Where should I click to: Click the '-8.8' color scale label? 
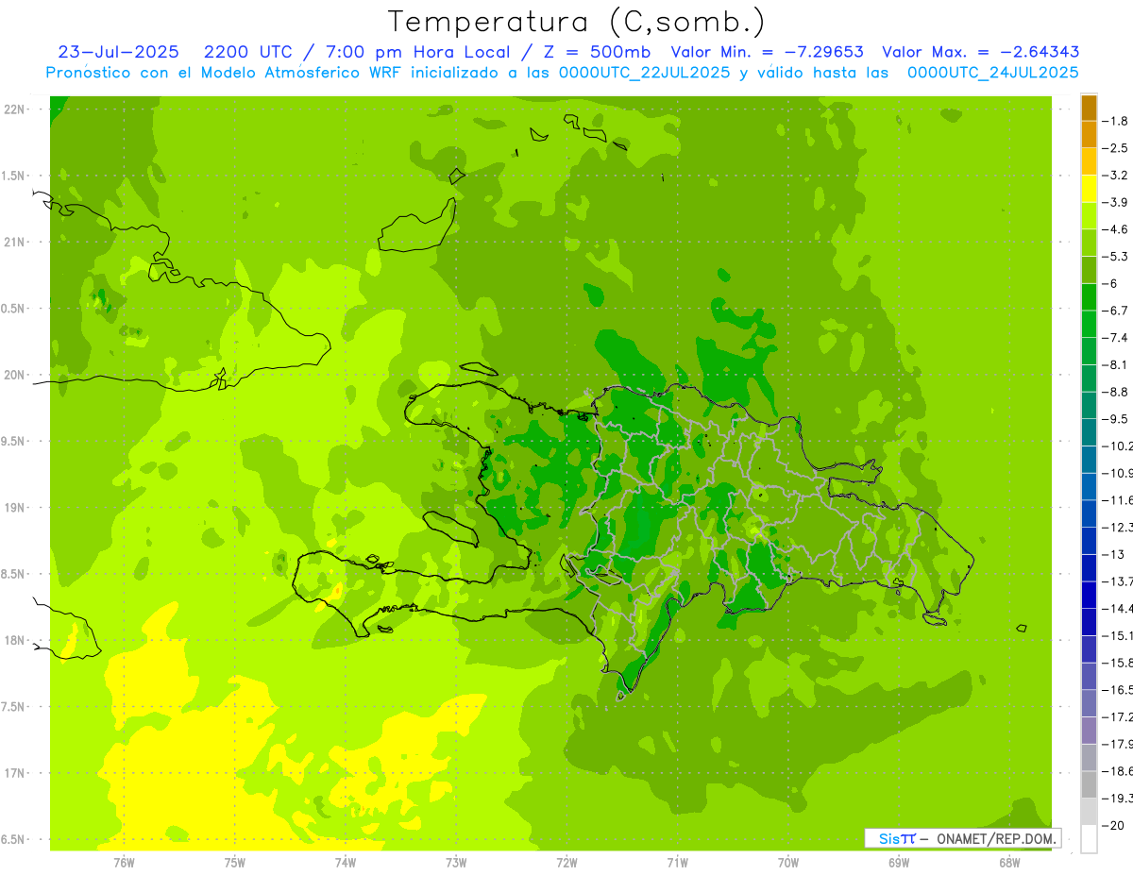(1114, 392)
